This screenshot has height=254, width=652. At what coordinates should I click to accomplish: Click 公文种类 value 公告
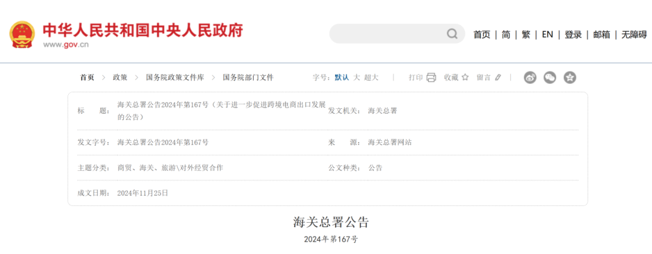coord(375,168)
